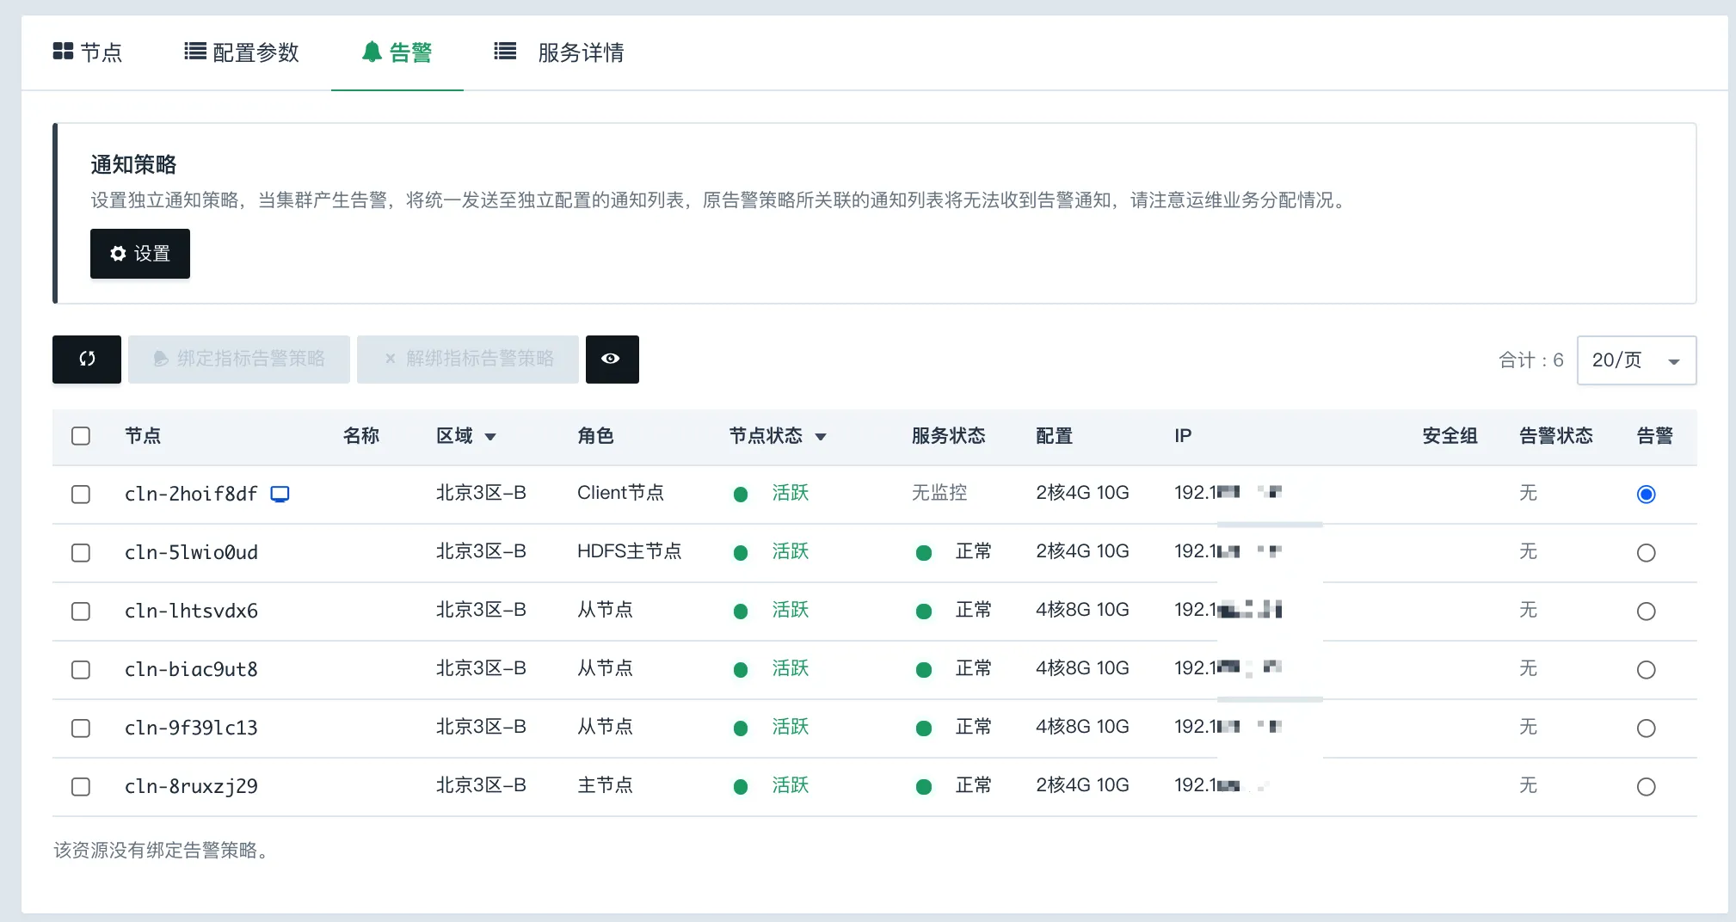The width and height of the screenshot is (1736, 922).
Task: Check the box for cln-9f39lc13
Action: pyautogui.click(x=81, y=728)
